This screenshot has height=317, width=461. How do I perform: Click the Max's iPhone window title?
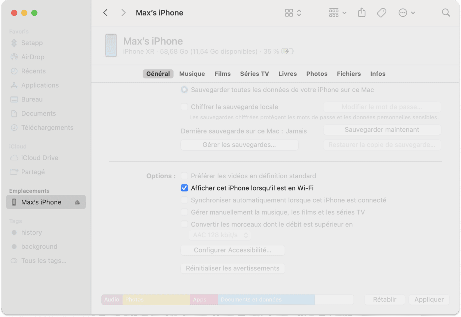coord(160,13)
